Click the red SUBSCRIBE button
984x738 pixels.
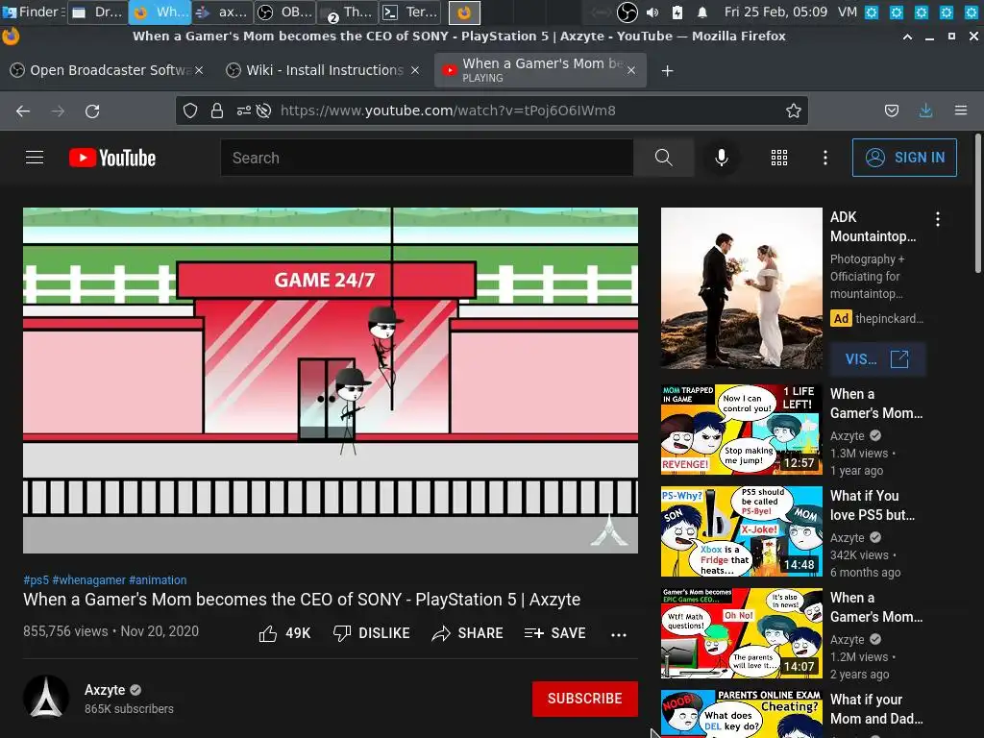coord(585,699)
